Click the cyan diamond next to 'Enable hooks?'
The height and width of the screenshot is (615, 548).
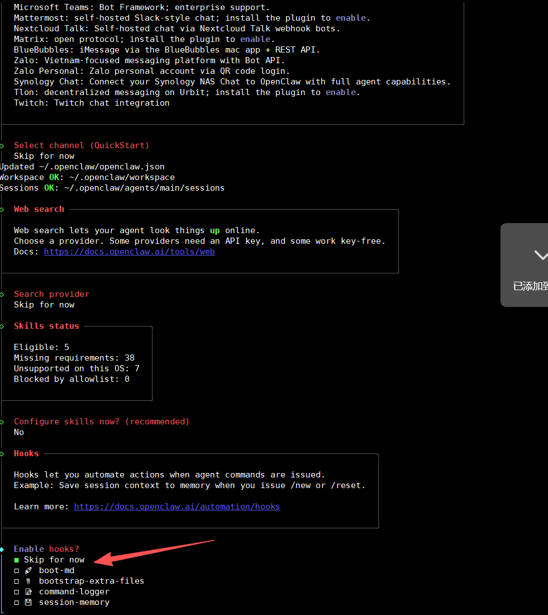[2, 549]
